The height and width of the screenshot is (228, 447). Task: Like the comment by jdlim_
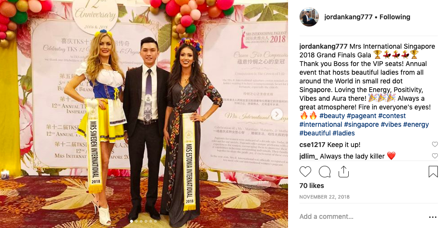(x=435, y=156)
